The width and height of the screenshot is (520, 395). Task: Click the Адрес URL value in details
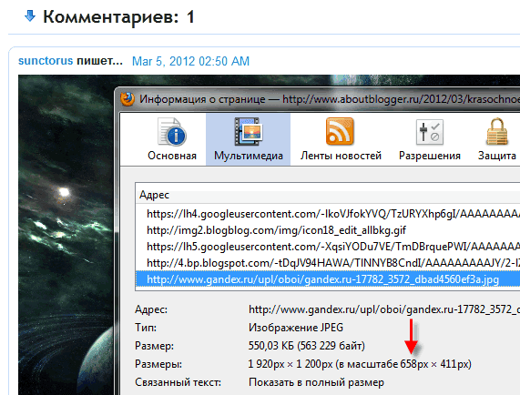pyautogui.click(x=384, y=309)
